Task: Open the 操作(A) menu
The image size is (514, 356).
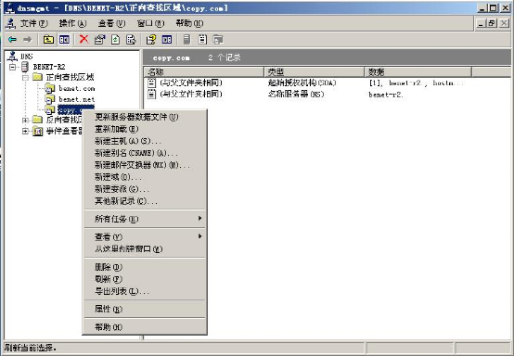Action: pyautogui.click(x=72, y=23)
